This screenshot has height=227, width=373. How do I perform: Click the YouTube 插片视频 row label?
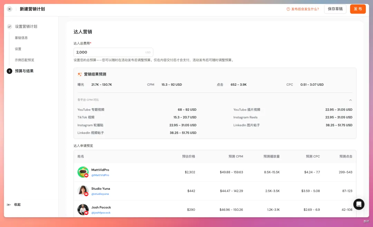tap(247, 110)
